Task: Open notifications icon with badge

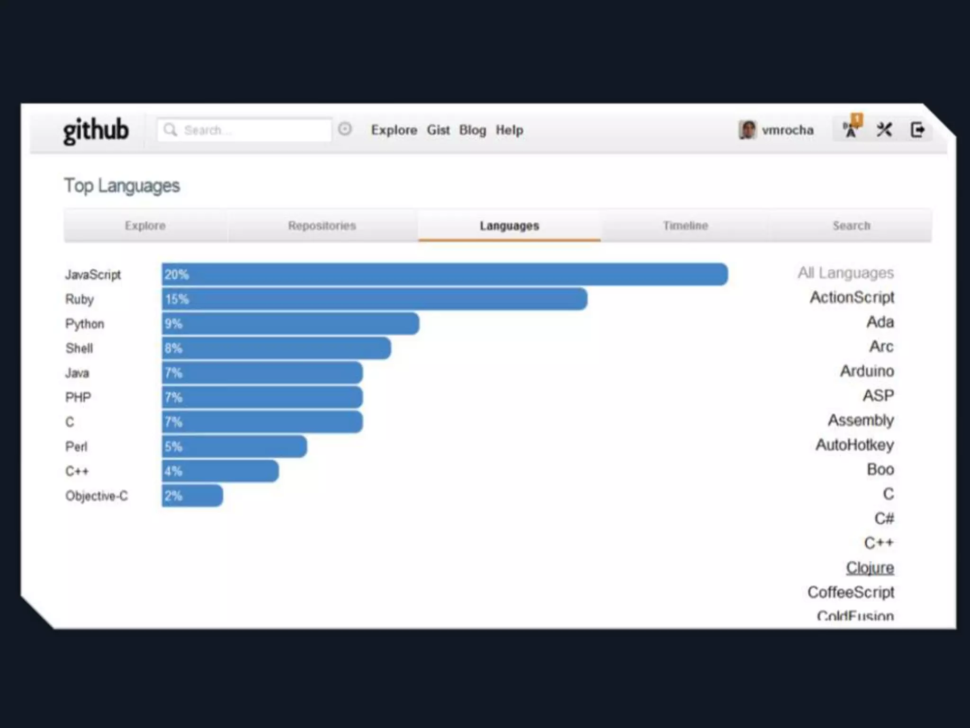Action: 852,129
